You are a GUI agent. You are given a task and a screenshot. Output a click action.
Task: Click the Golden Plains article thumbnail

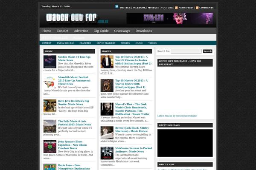coord(50,62)
